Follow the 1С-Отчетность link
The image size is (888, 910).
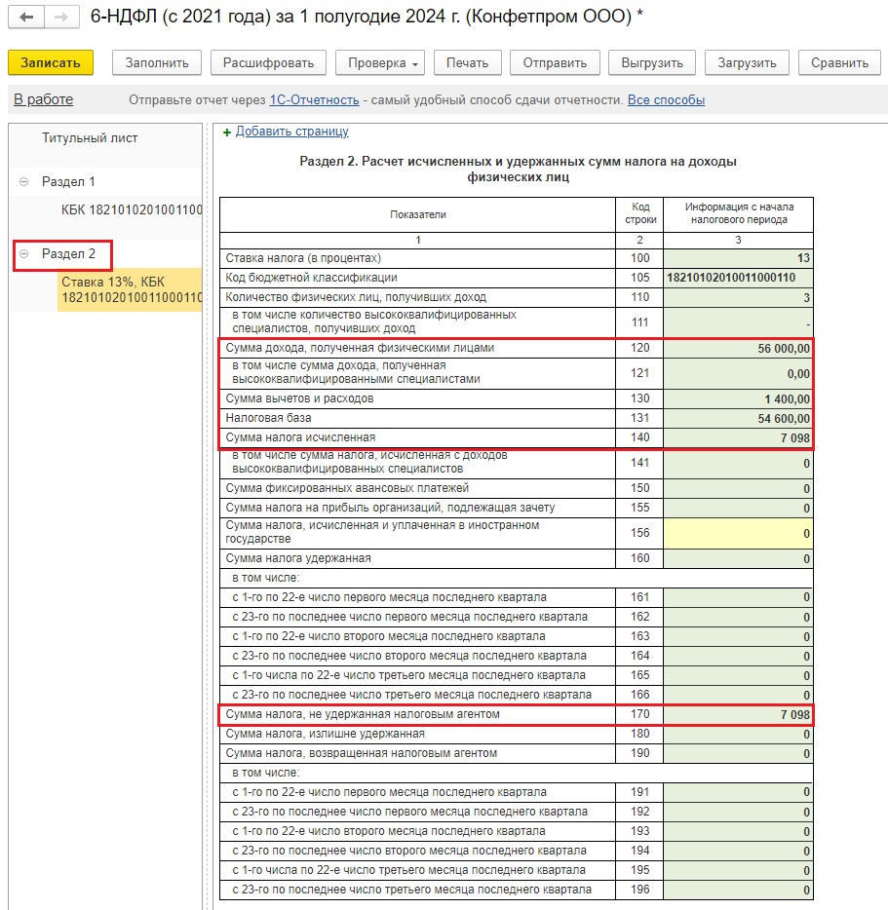click(314, 99)
